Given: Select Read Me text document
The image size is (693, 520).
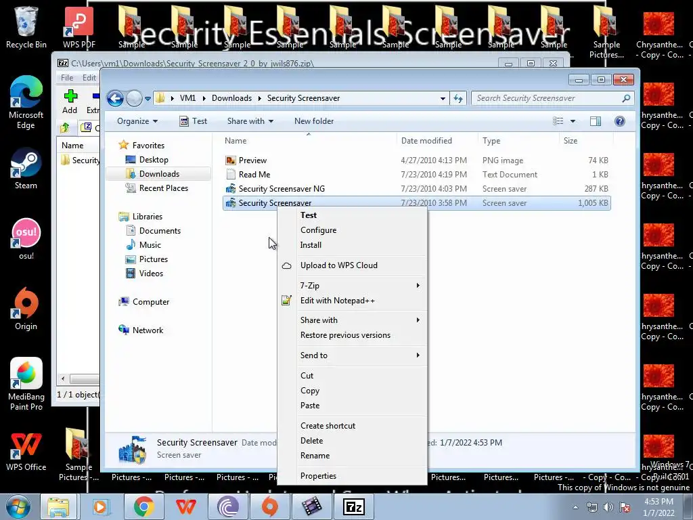Looking at the screenshot, I should point(417,175).
